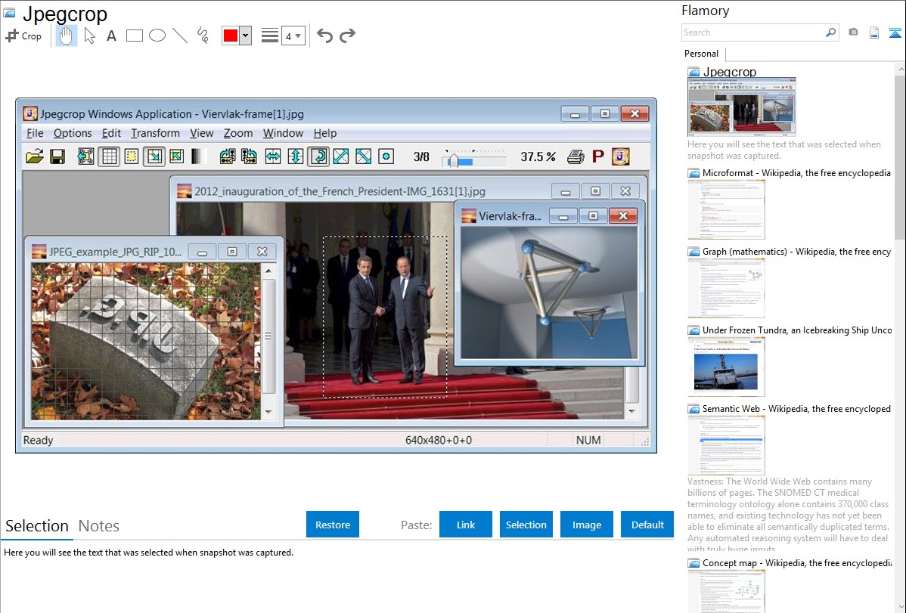Click the red P icon

pyautogui.click(x=598, y=156)
